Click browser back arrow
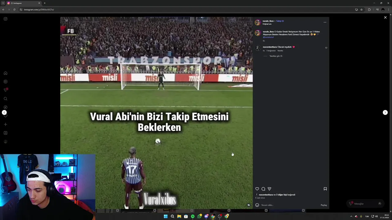The image size is (392, 220). (3, 9)
